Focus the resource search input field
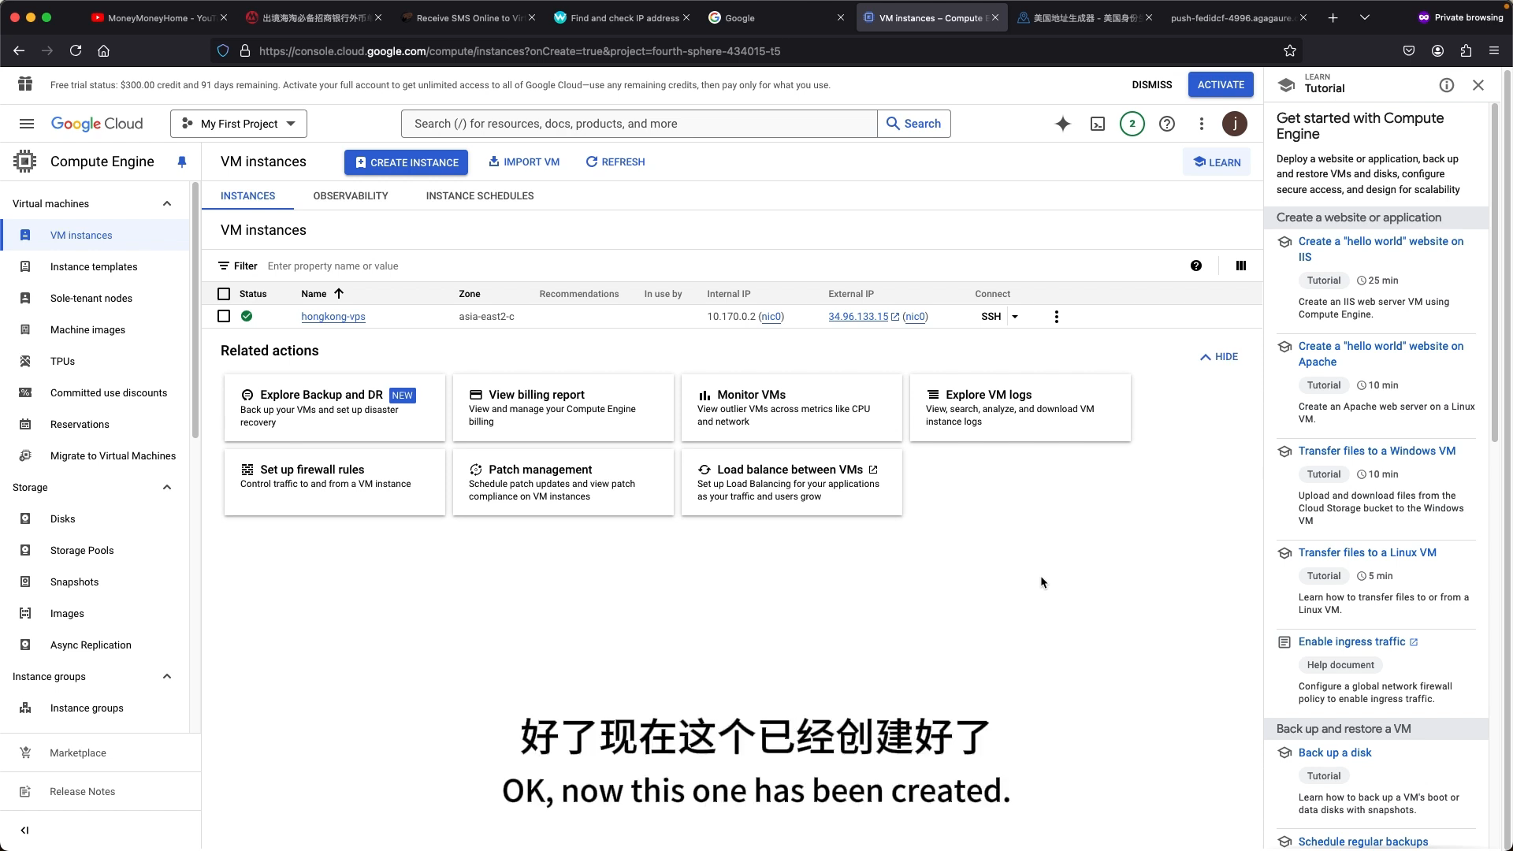This screenshot has height=851, width=1513. 639,124
